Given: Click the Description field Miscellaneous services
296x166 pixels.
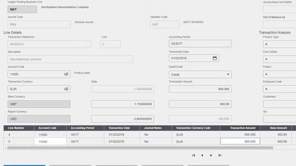Looking at the screenshot, I should pos(70,59).
